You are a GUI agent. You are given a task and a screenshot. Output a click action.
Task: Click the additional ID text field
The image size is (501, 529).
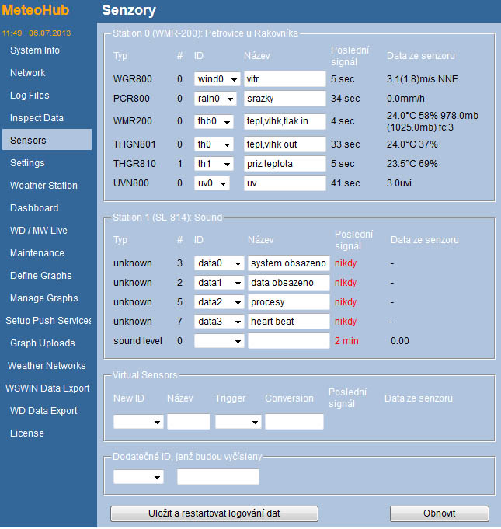(218, 477)
